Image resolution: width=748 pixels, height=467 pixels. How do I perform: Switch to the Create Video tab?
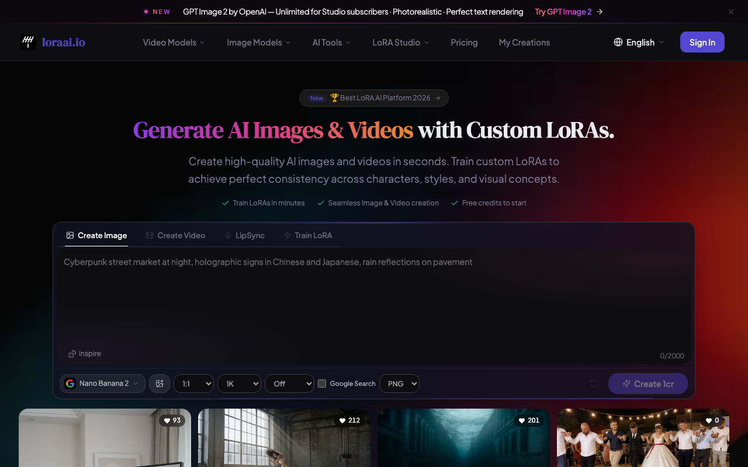(175, 235)
